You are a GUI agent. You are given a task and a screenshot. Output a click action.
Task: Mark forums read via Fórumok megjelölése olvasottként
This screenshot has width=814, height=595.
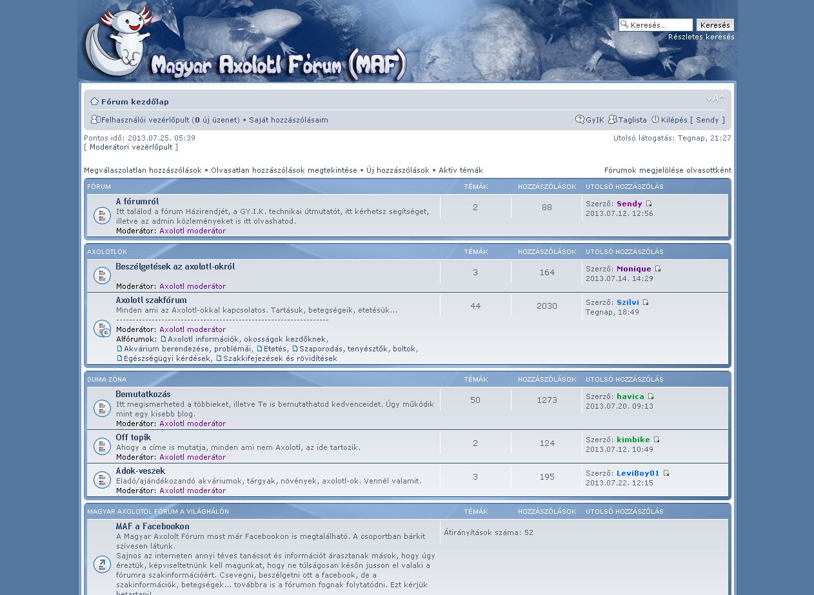point(668,170)
